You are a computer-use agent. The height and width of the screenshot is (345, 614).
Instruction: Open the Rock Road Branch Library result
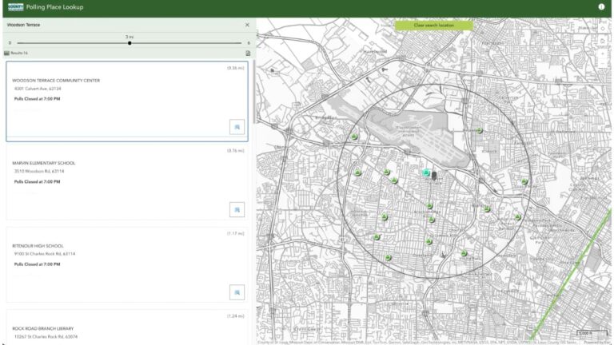[x=120, y=329]
